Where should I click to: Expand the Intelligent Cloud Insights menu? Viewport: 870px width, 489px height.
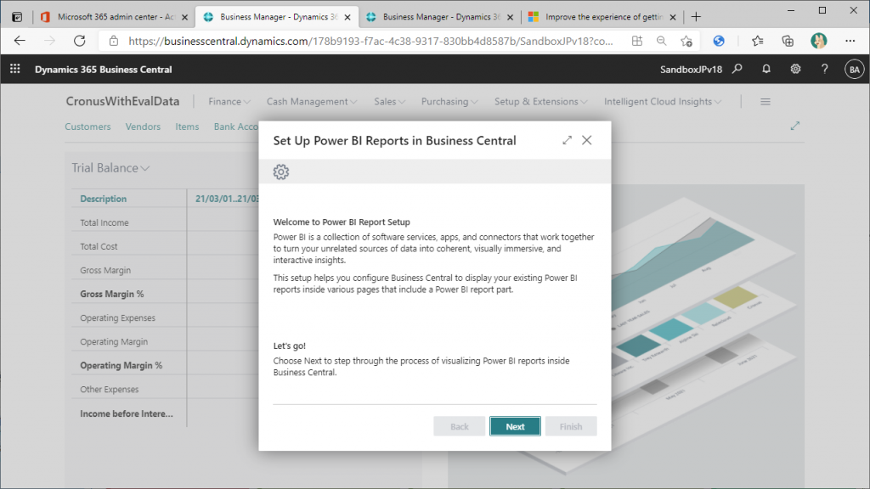663,102
